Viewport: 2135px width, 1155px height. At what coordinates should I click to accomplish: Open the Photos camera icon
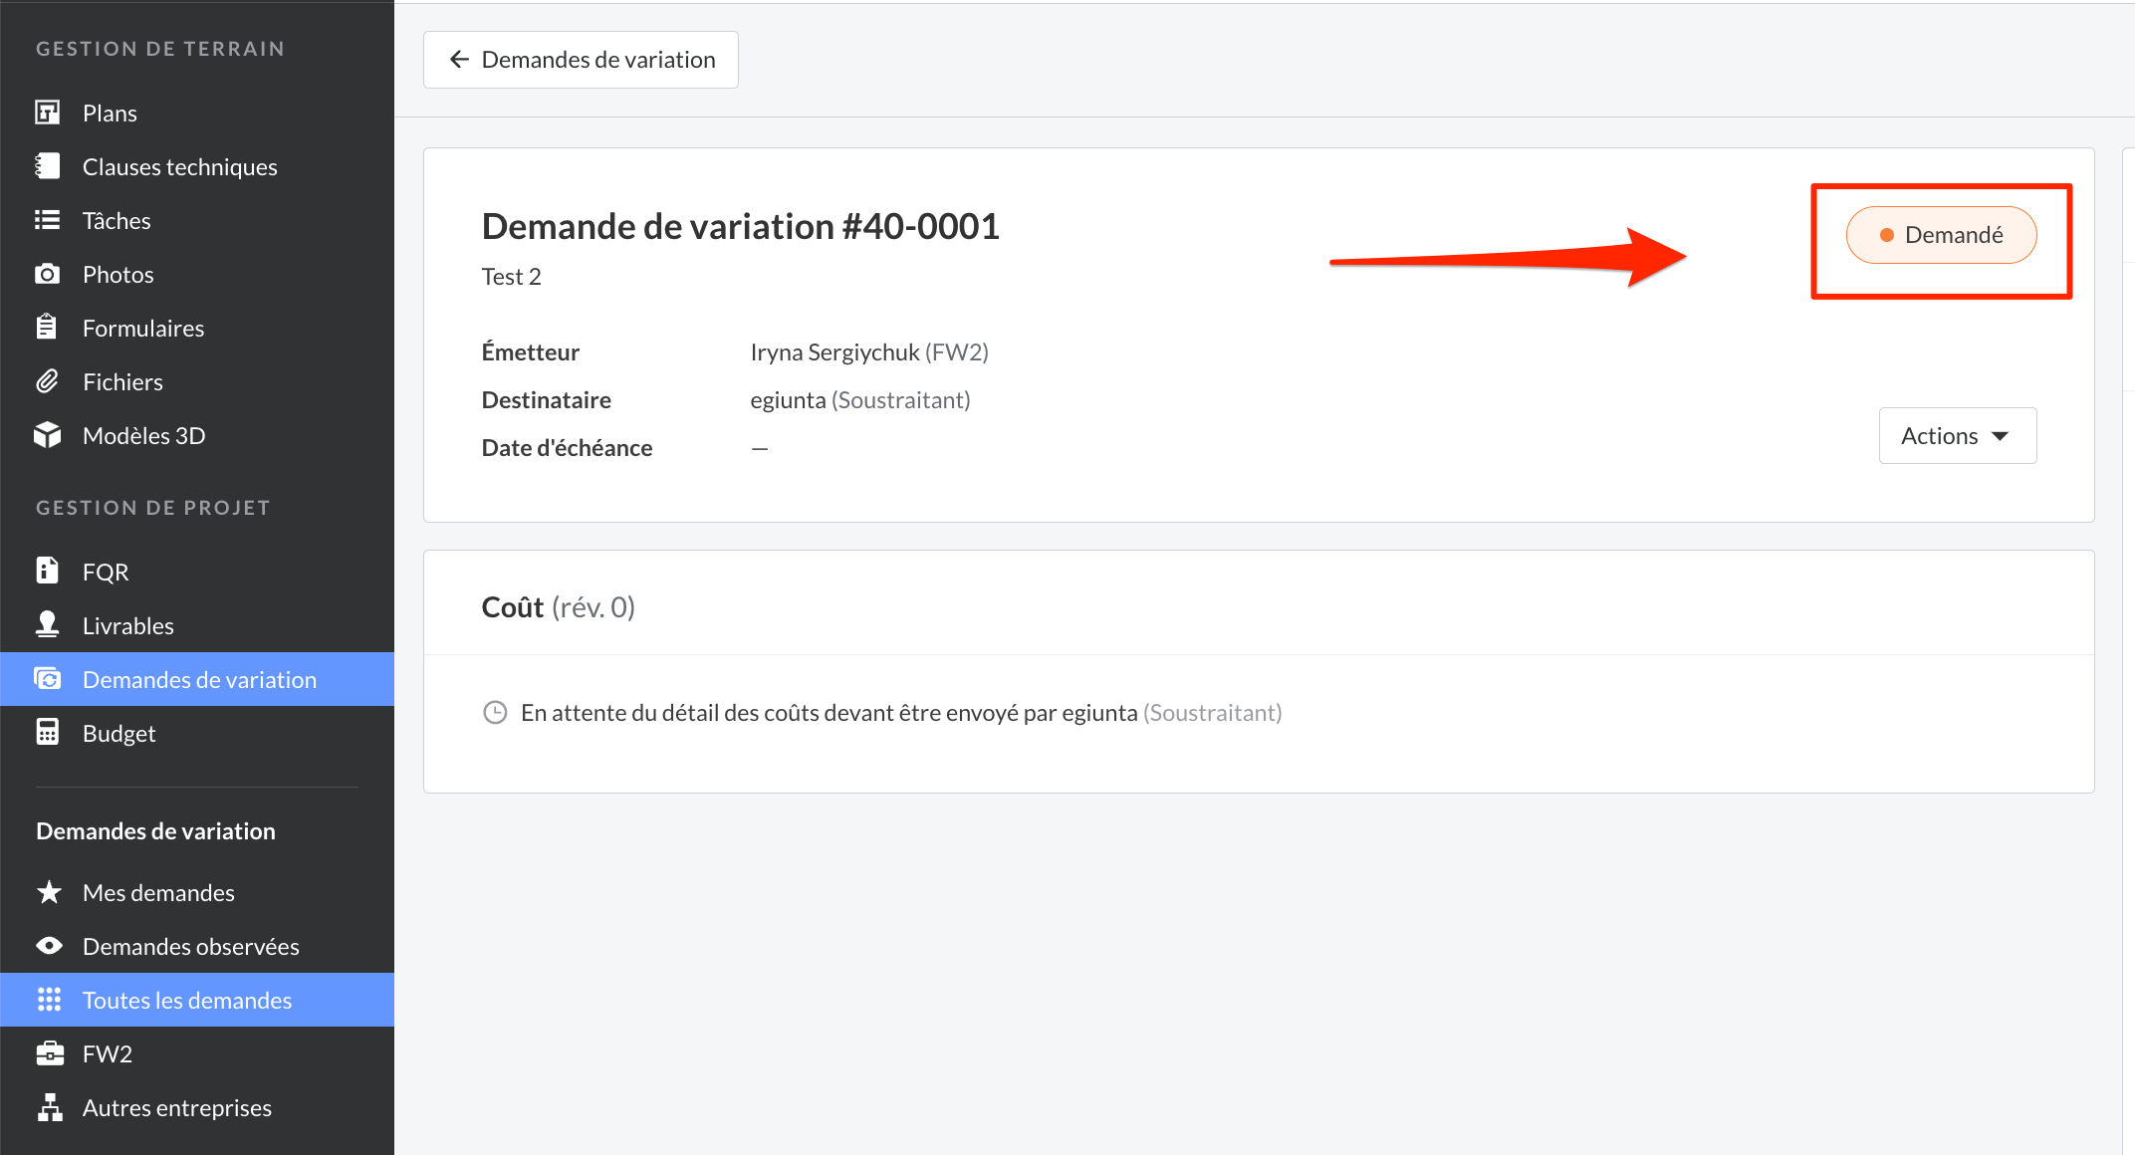[x=48, y=274]
